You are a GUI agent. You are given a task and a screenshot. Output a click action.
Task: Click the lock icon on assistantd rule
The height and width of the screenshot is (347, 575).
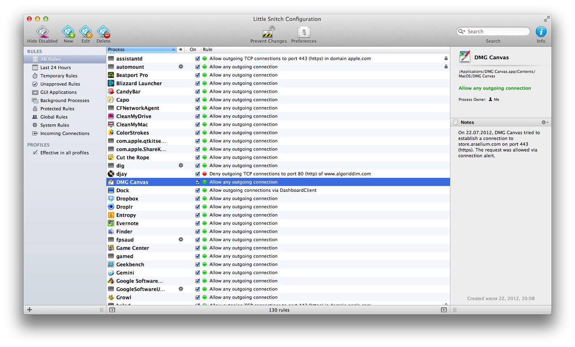point(446,59)
